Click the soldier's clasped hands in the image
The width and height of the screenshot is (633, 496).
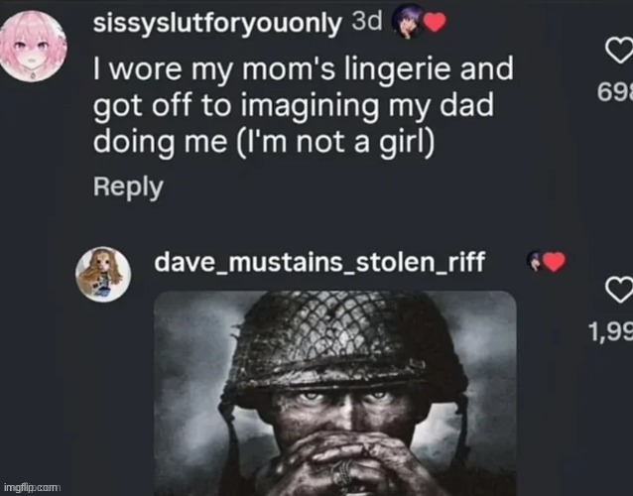pos(335,456)
